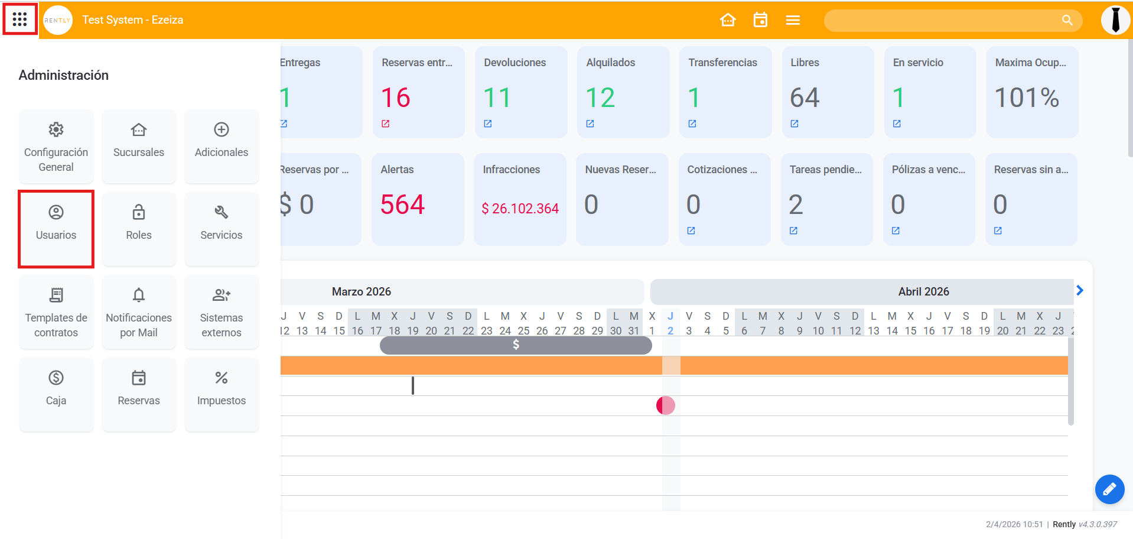Open the calendar icon in header

pyautogui.click(x=760, y=20)
